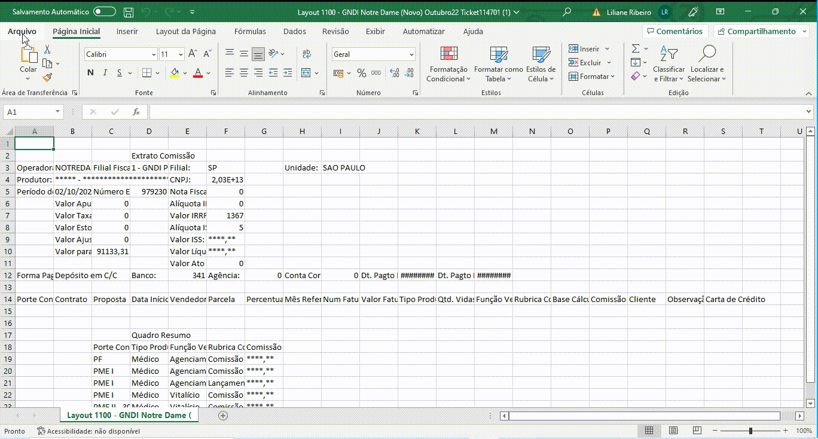The image size is (818, 439).
Task: Switch to Fórmulas tab
Action: coord(250,31)
